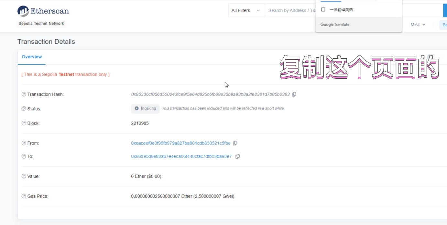Screen dimensions: 447x225
Task: Click the Etherscan logo
Action: [43, 11]
